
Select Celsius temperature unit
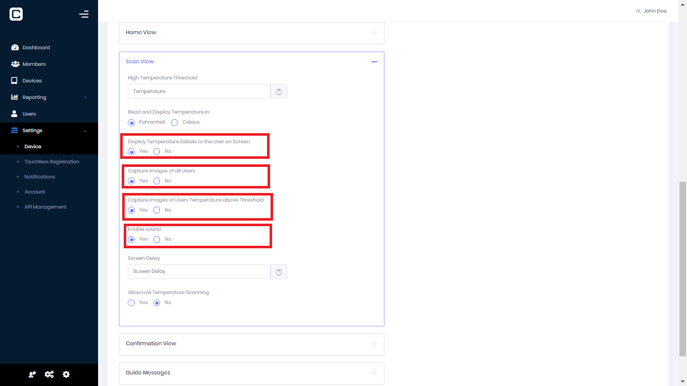click(x=174, y=122)
